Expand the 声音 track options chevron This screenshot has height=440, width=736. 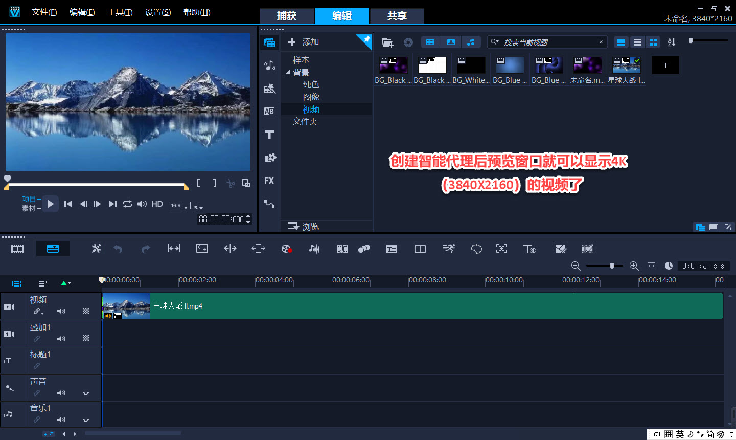click(86, 393)
